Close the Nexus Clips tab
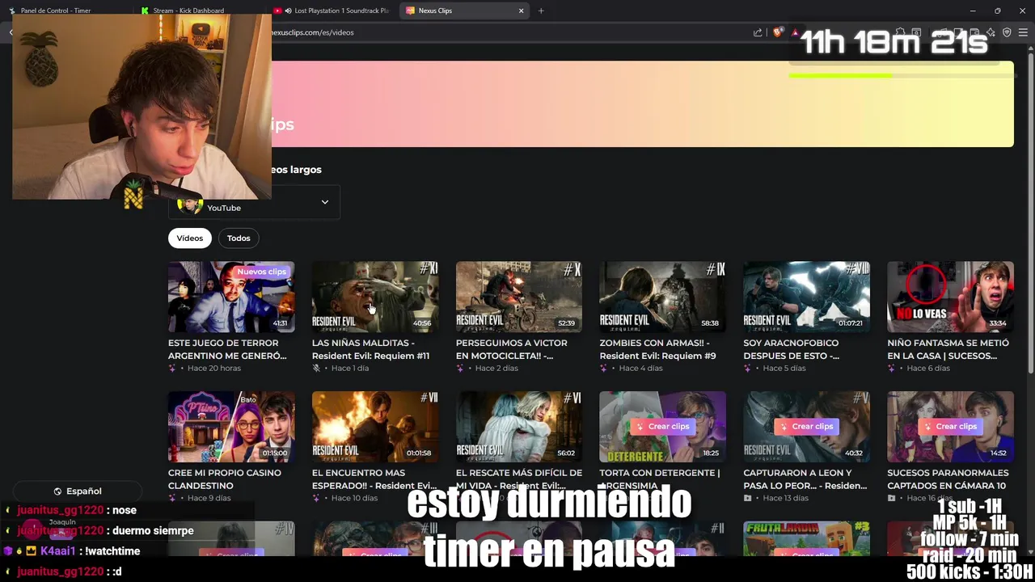1035x582 pixels. click(x=521, y=11)
